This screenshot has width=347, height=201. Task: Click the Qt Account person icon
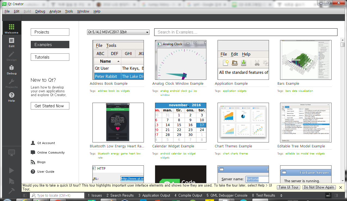click(x=33, y=143)
